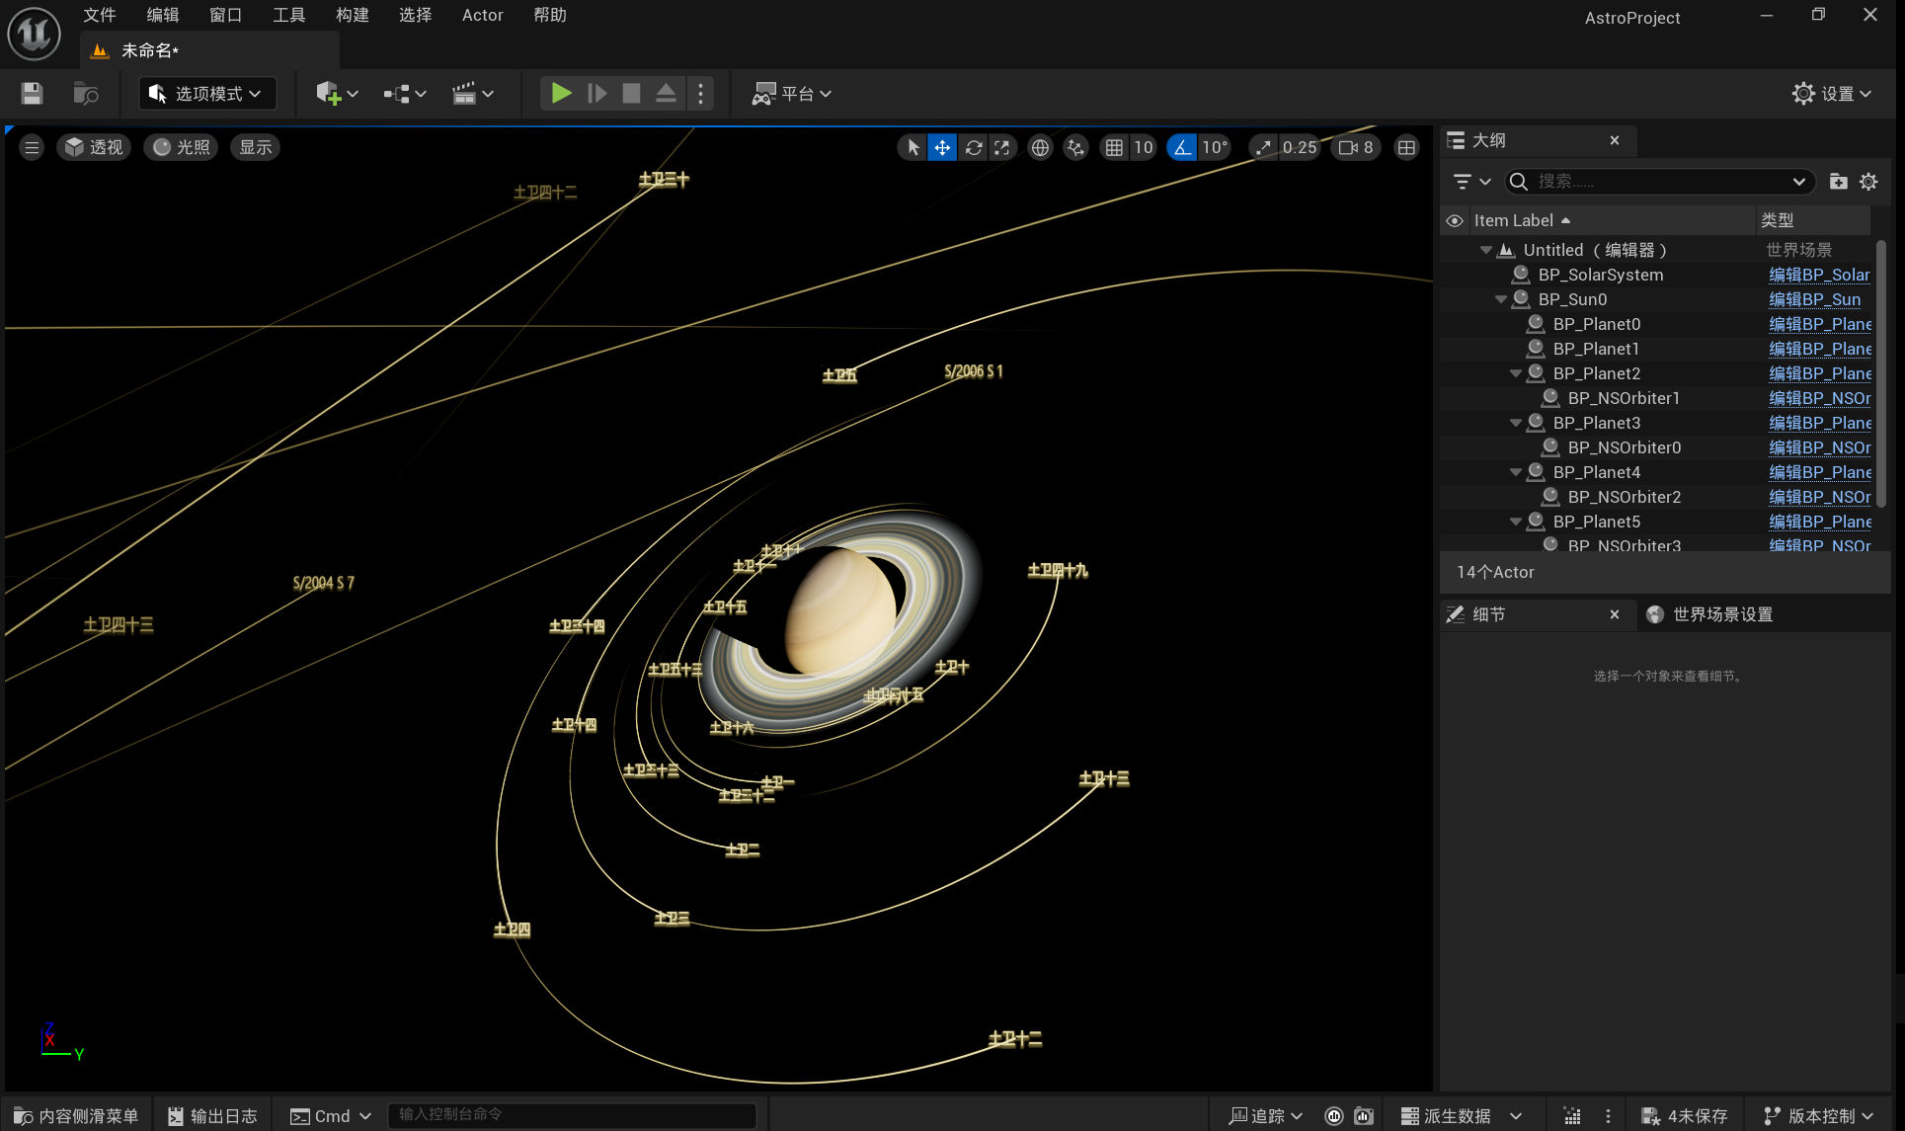Close the 细节 details tab
This screenshot has height=1131, width=1905.
pos(1615,614)
